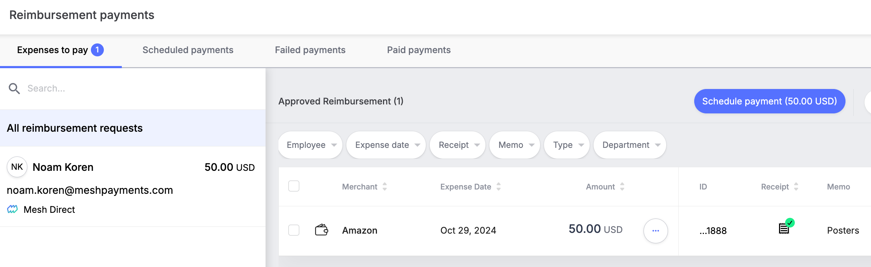This screenshot has width=871, height=267.
Task: View the verified receipt icon for Amazon
Action: [786, 227]
